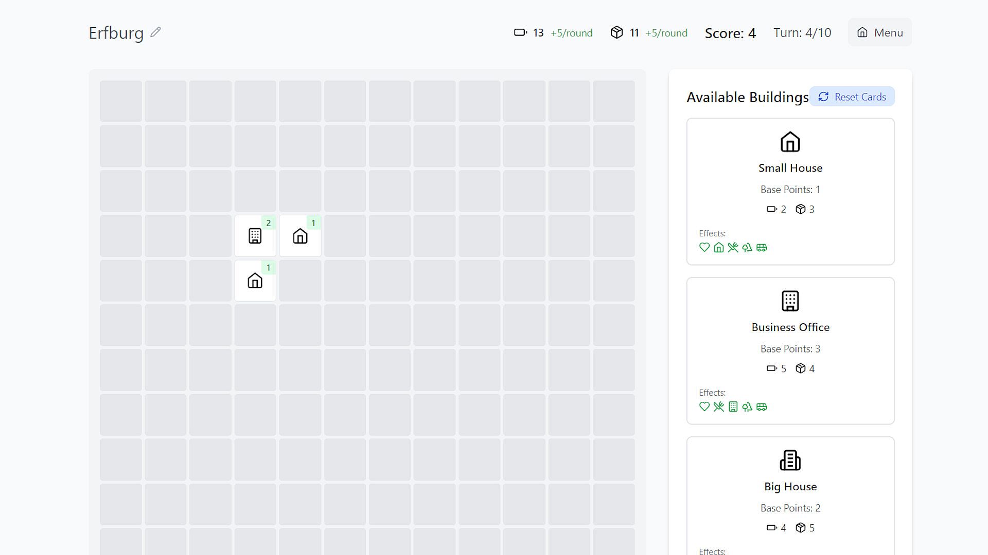The width and height of the screenshot is (988, 555).
Task: Select the Business Office building card title
Action: coord(790,327)
